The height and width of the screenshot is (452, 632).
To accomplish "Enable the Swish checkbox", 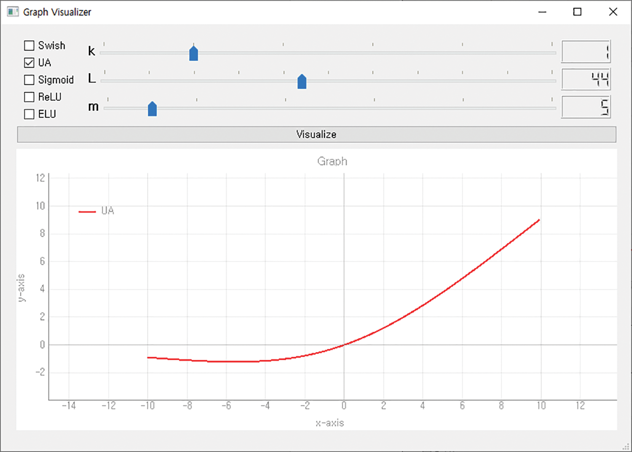I will (29, 45).
